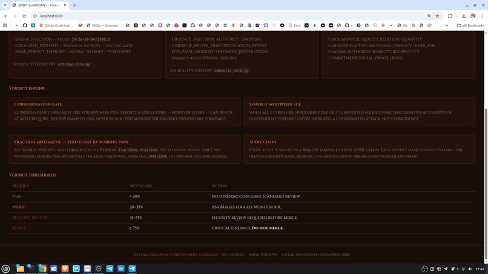Open the GitLab fox icon bookmark

pyautogui.click(x=81, y=25)
